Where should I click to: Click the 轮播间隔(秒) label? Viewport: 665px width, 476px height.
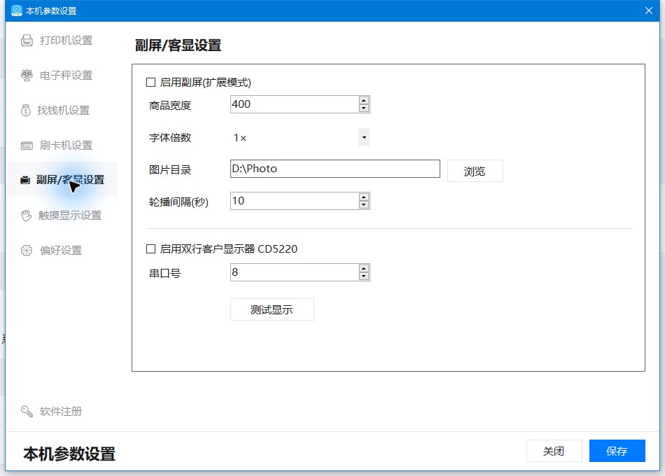click(178, 202)
